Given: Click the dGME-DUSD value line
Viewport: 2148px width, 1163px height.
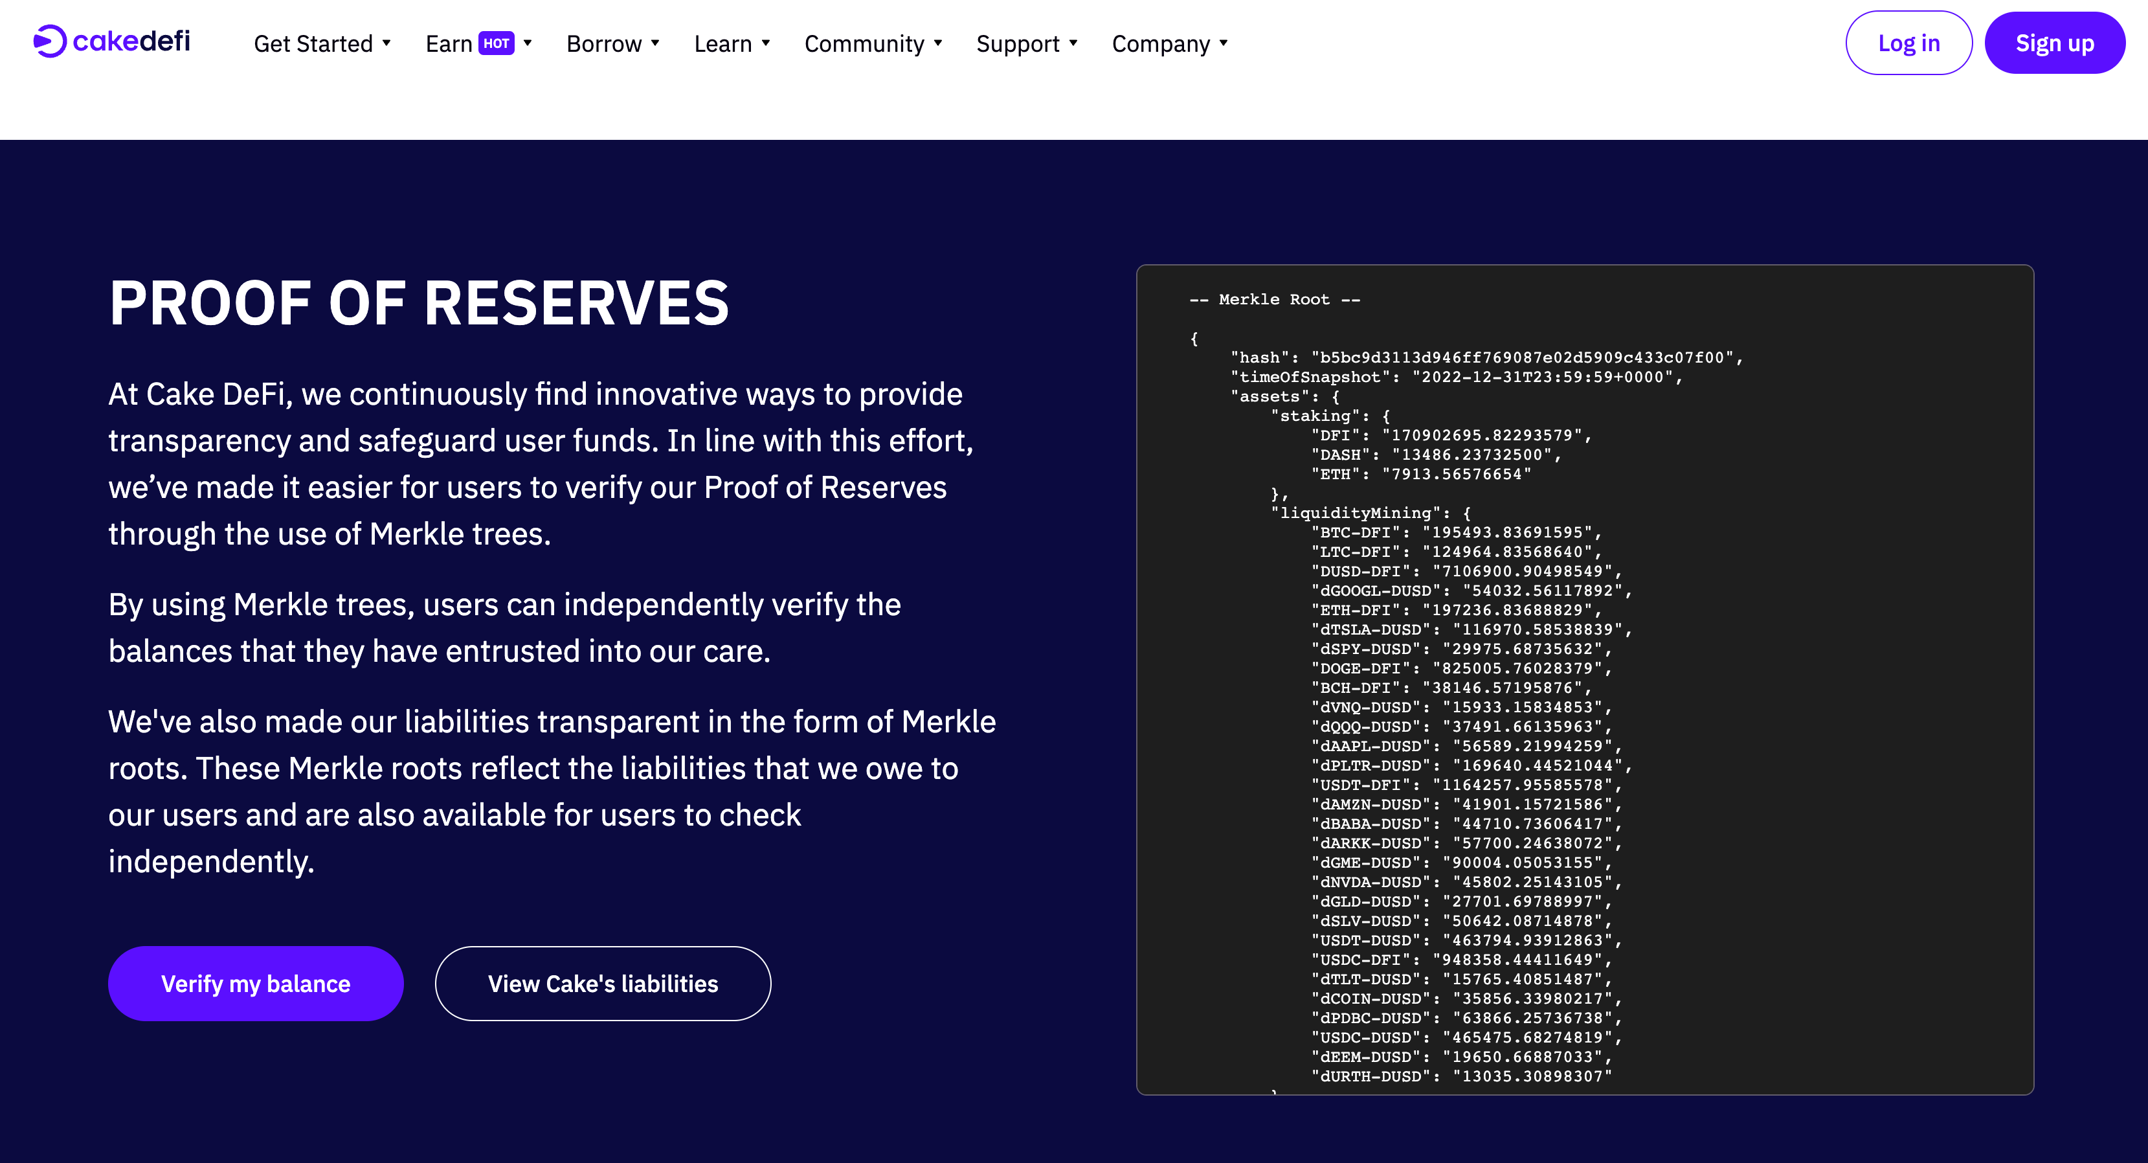Looking at the screenshot, I should (x=1462, y=863).
